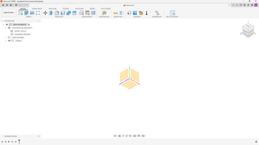Open the MODIFIER dropdown menu
The height and width of the screenshot is (145, 259).
[59, 17]
